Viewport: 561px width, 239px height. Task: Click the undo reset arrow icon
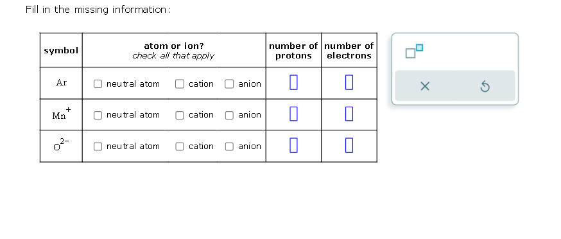point(485,86)
